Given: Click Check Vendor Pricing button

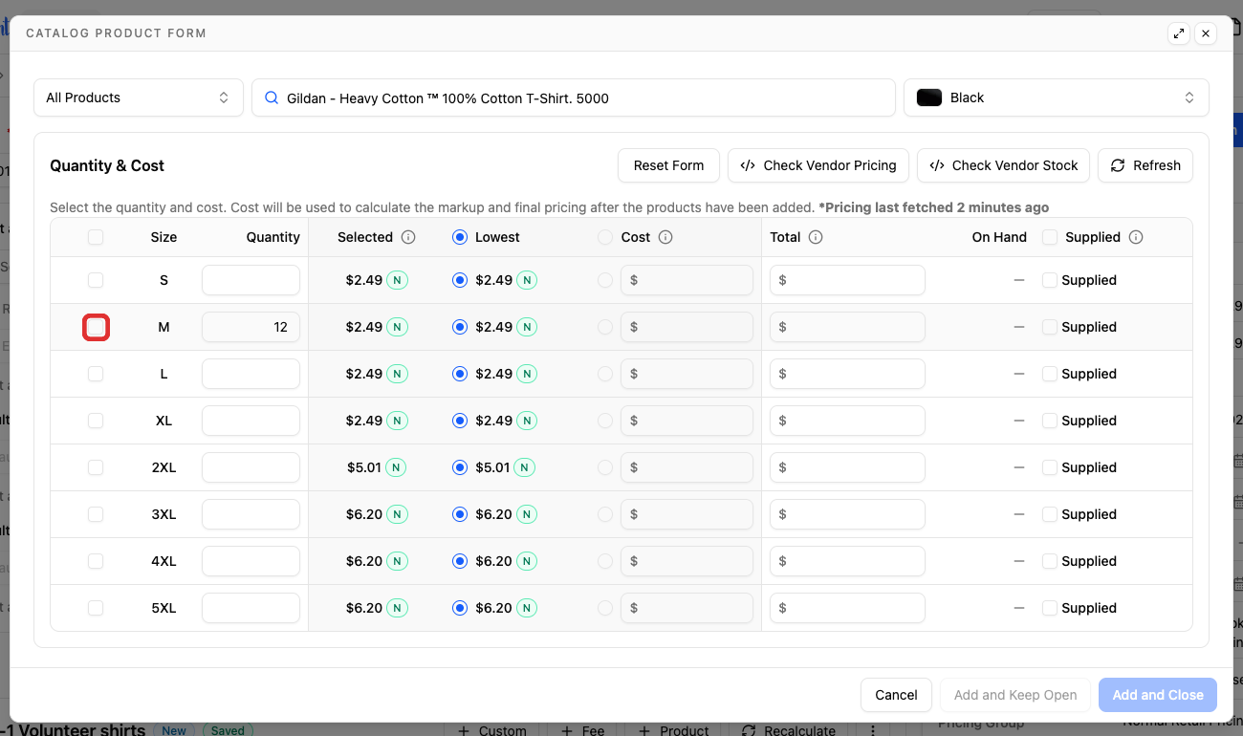Looking at the screenshot, I should tap(818, 165).
